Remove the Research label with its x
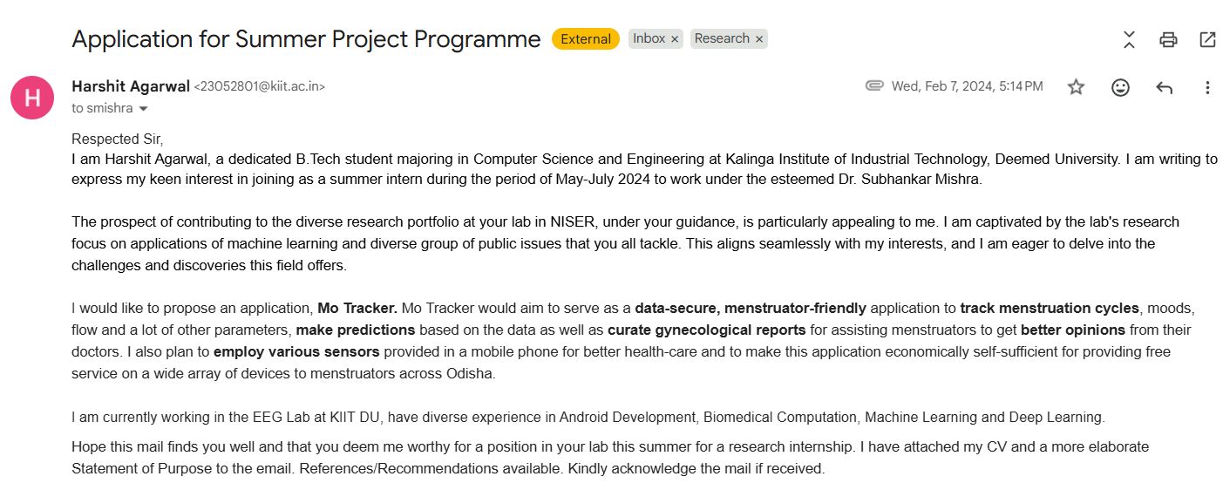The width and height of the screenshot is (1223, 490). pos(759,39)
